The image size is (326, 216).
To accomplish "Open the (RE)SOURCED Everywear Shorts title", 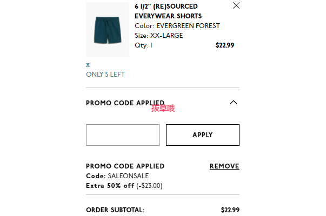I will tap(168, 11).
